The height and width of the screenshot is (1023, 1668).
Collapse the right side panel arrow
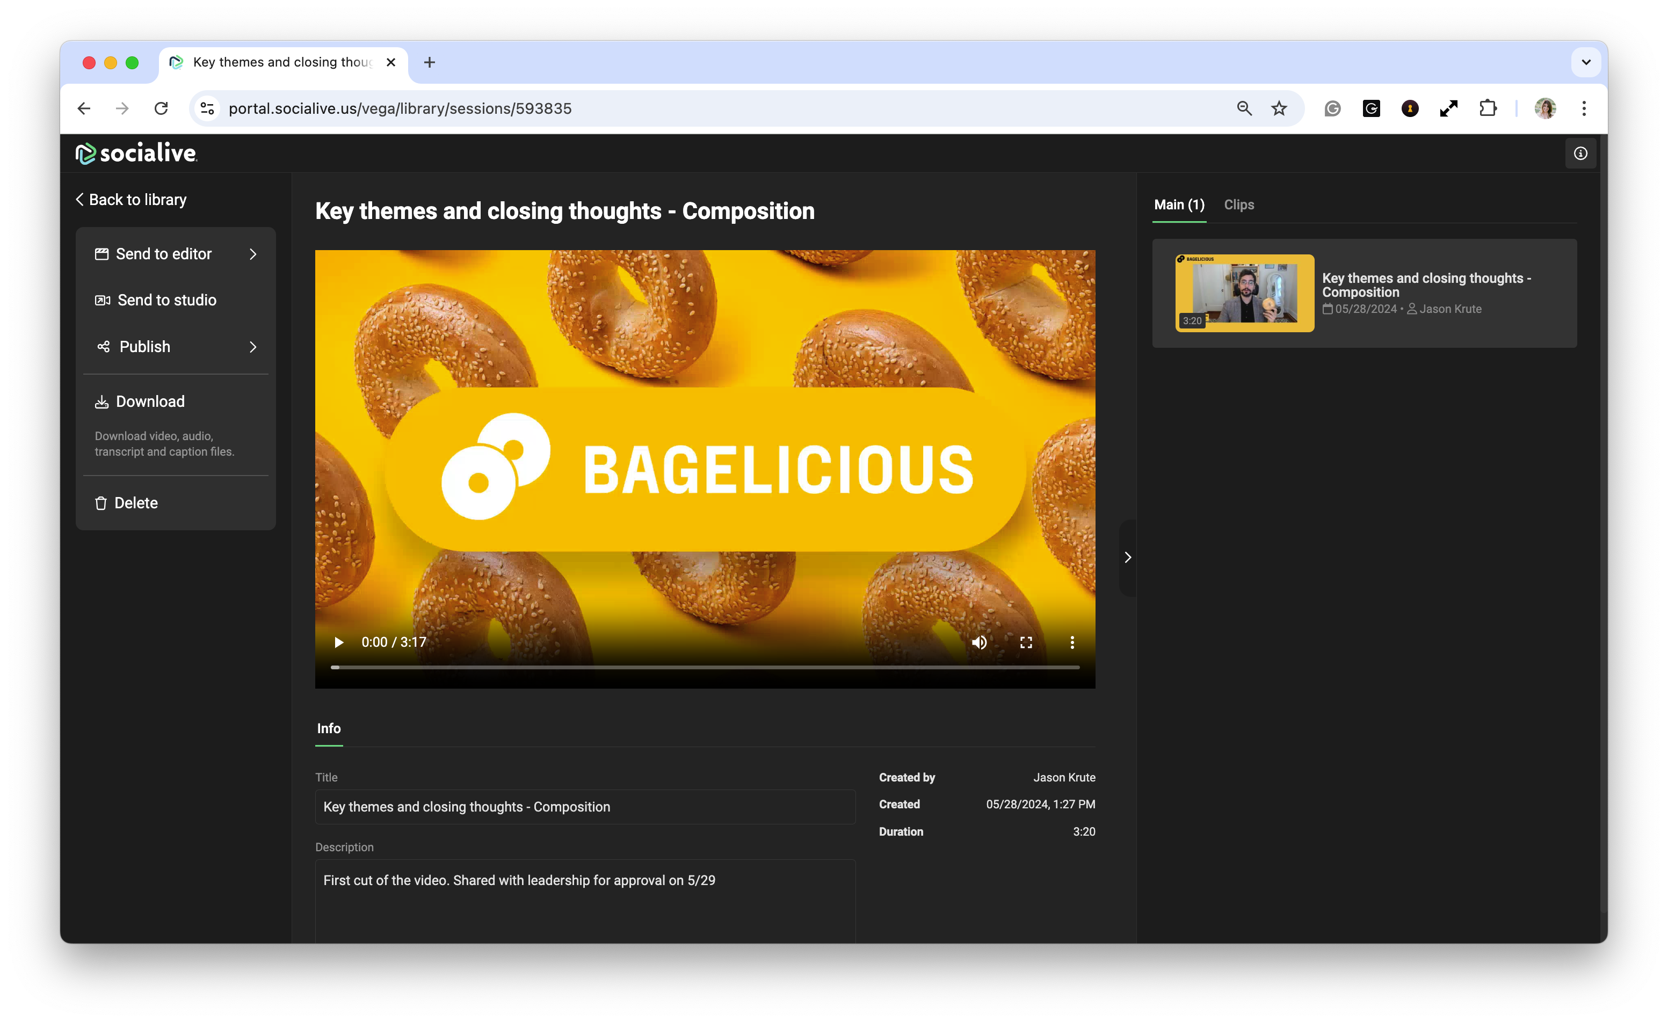click(x=1127, y=558)
